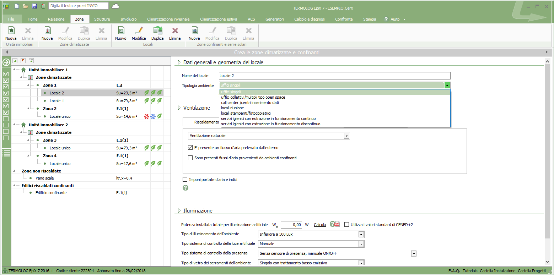Open the Ventilazione naturale dropdown
Screen dimensions: 554x275
pyautogui.click(x=347, y=136)
